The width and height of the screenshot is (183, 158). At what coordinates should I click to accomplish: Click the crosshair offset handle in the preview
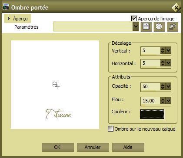coord(56,85)
